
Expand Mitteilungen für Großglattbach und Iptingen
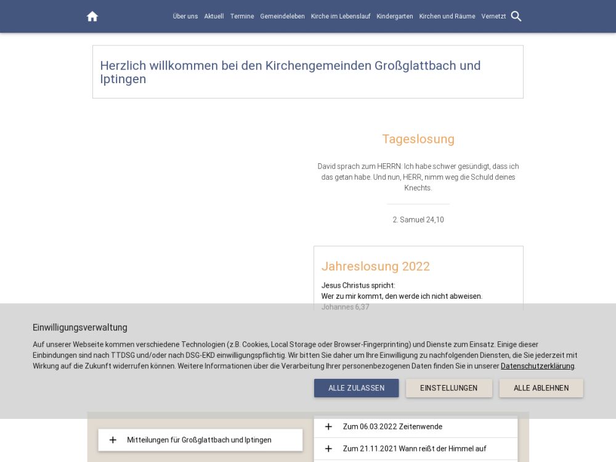click(x=199, y=440)
